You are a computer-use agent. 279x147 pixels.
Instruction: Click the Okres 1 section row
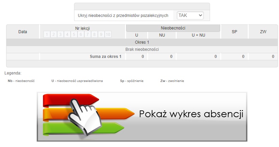[142, 42]
